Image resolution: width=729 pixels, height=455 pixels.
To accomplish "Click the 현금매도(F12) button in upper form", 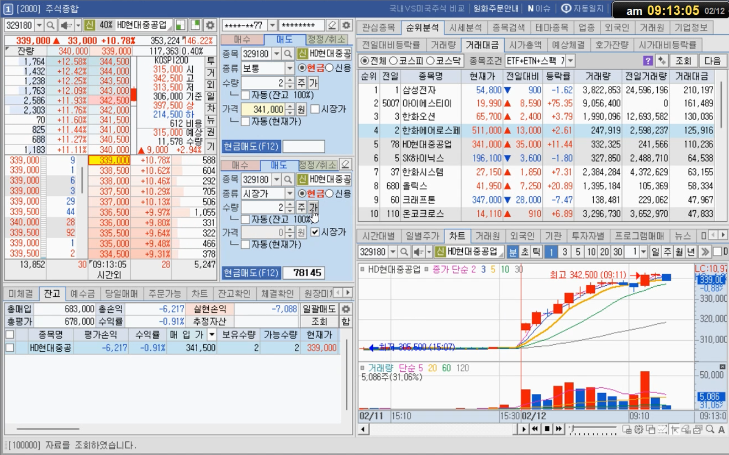I will (251, 147).
